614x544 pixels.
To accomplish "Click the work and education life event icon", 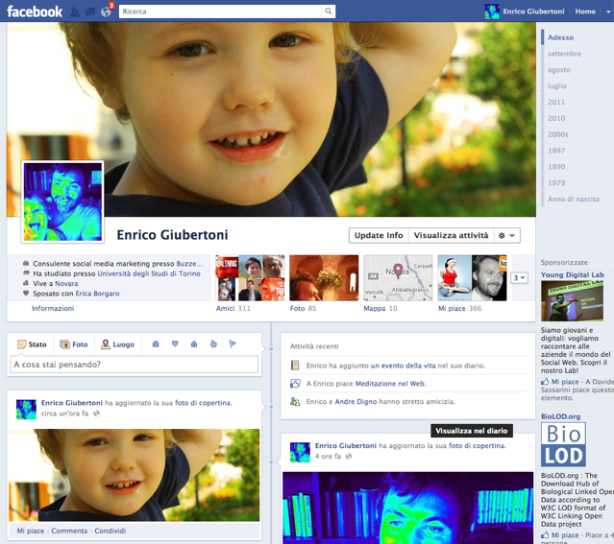I will pyautogui.click(x=156, y=343).
